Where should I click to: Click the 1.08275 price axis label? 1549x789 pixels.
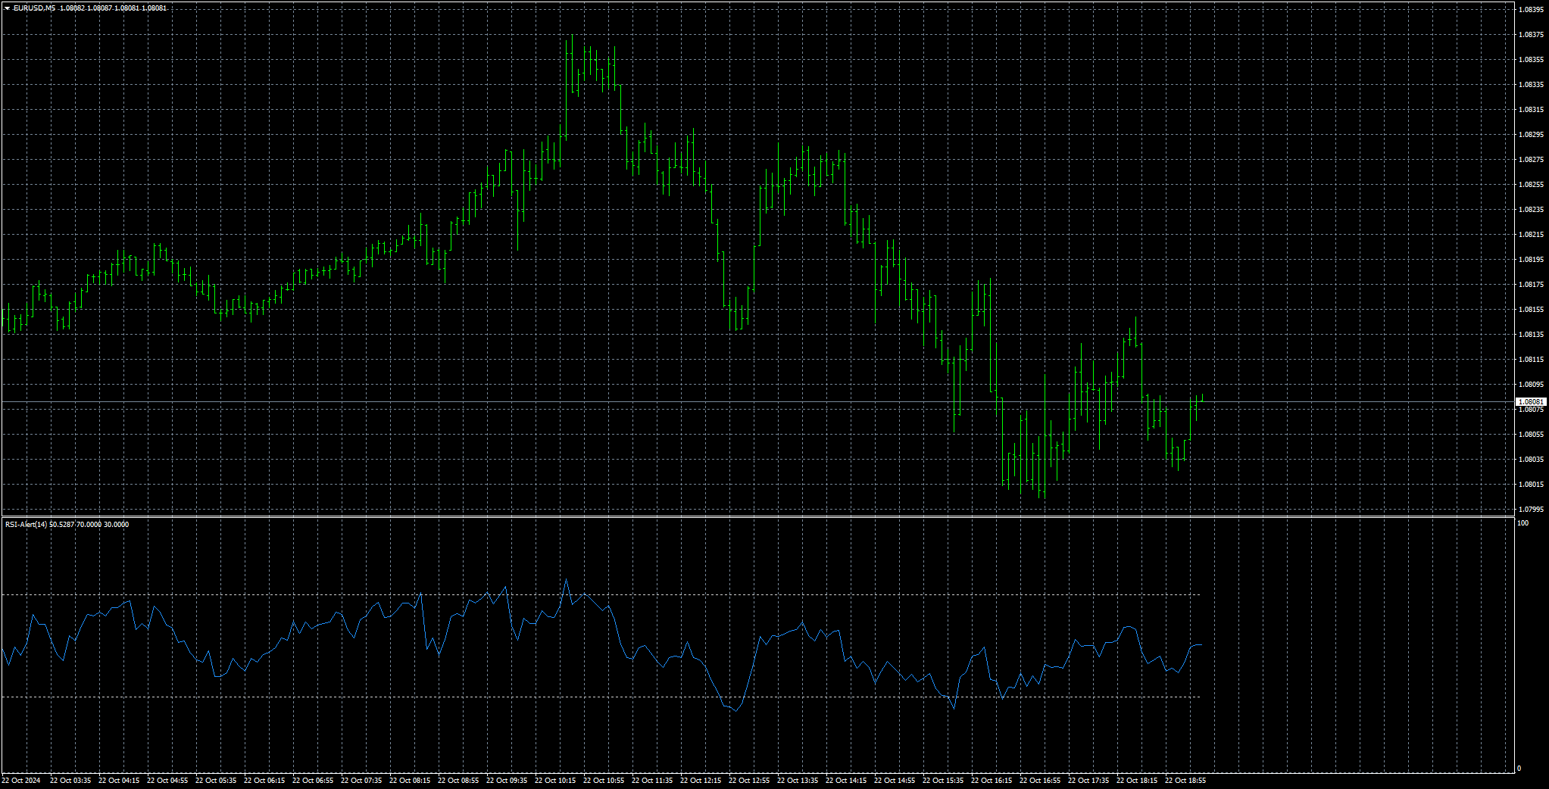(x=1532, y=160)
